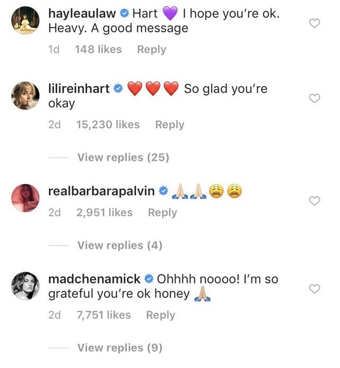Reply to madchenamick's comment

(x=160, y=315)
